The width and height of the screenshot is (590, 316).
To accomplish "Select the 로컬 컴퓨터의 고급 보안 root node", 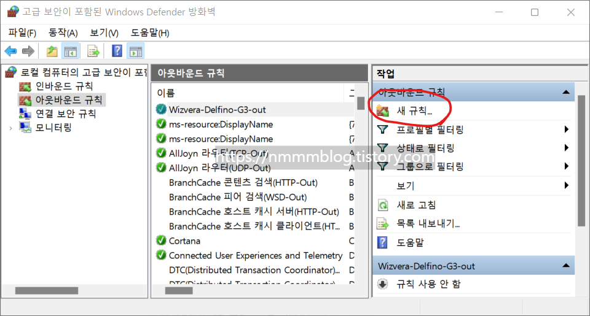I will pos(84,72).
